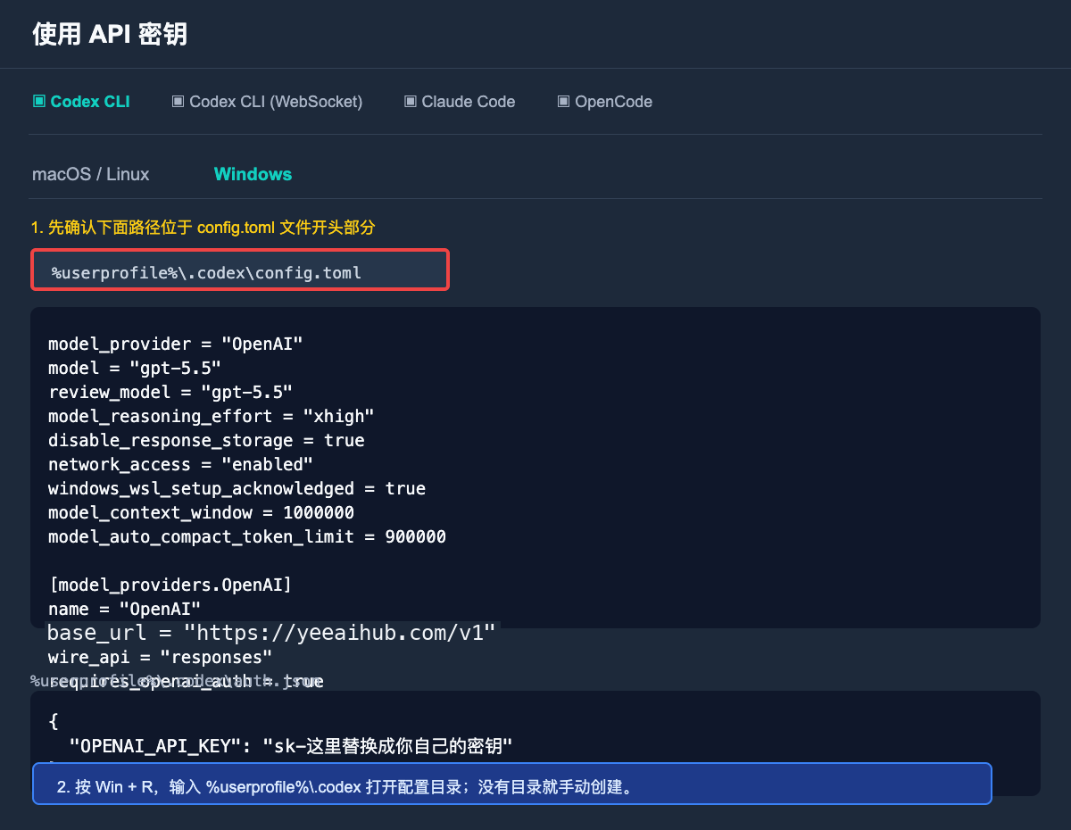This screenshot has width=1071, height=830.
Task: Switch to the Codex CLI tab
Action: coord(81,102)
